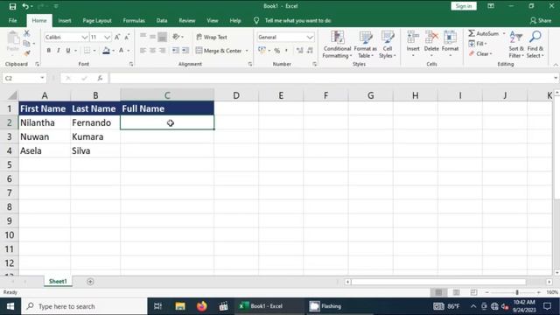Viewport: 560px width, 315px height.
Task: Center text horizontally in the cell
Action: (x=152, y=51)
